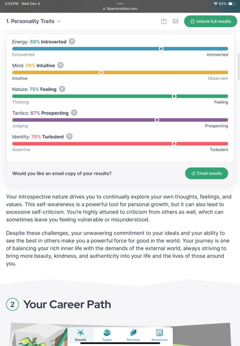Open help icon beside Identity Turbulent
Screen dimensions: 240x346
(x=69, y=137)
